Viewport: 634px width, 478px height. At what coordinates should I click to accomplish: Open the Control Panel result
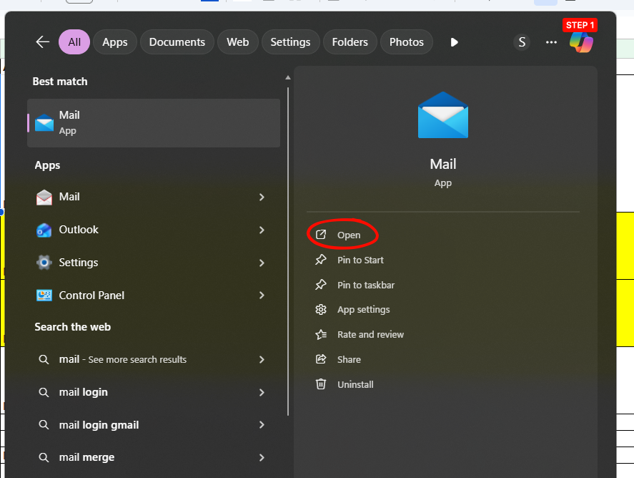pyautogui.click(x=91, y=296)
